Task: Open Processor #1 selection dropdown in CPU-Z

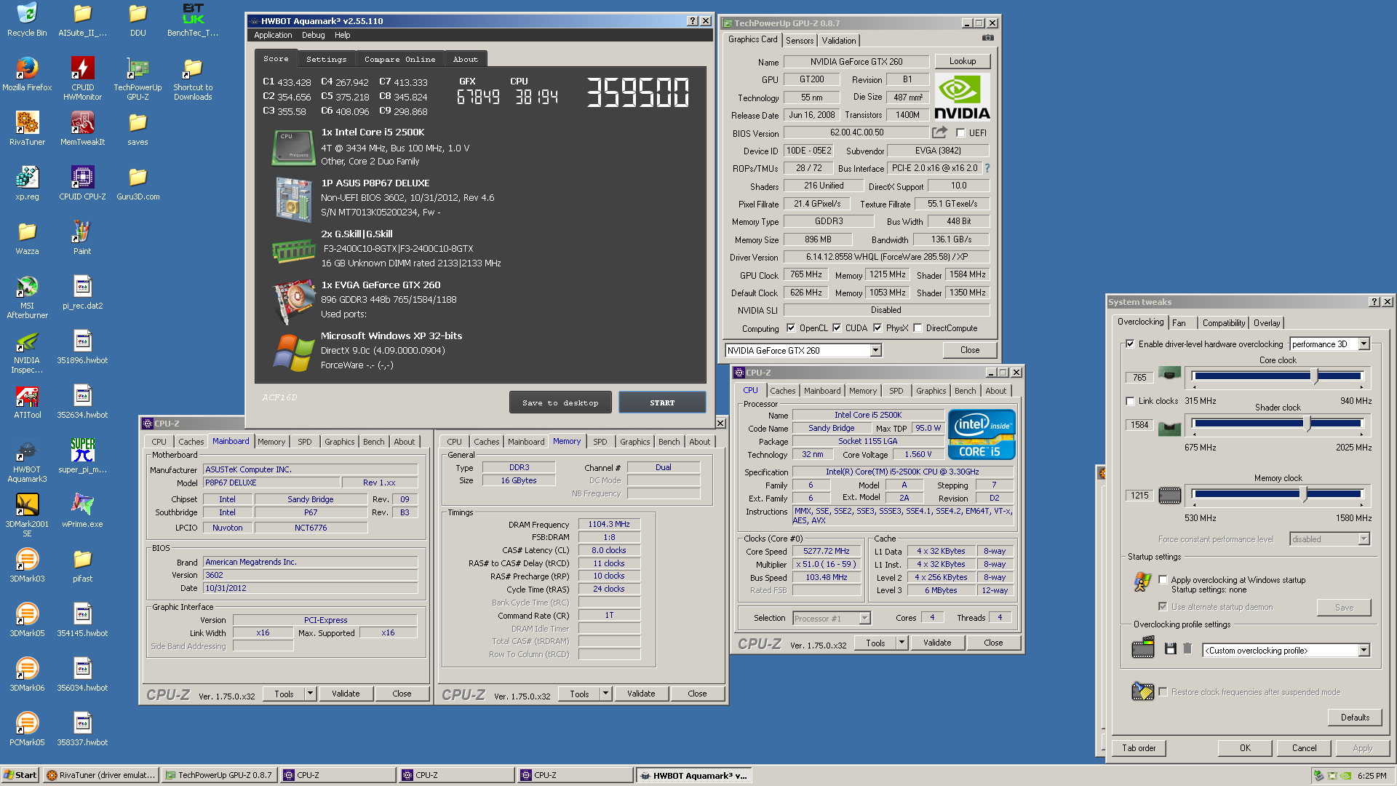Action: coord(865,619)
